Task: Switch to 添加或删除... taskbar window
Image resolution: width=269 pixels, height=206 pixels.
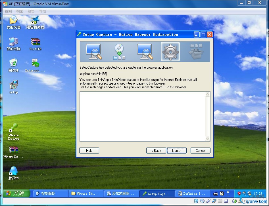Action: pos(122,194)
